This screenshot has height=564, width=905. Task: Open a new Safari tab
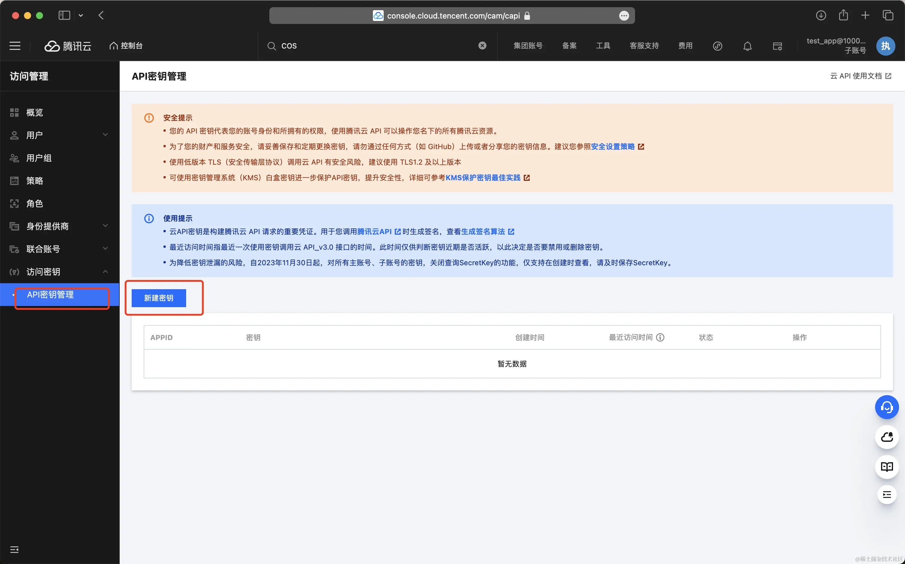pyautogui.click(x=865, y=15)
